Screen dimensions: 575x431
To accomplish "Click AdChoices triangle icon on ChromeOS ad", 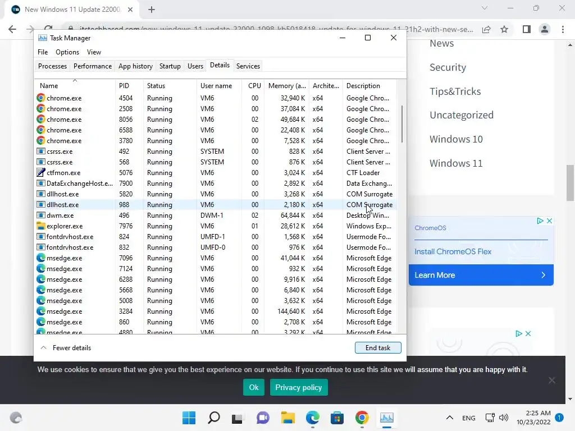I will pos(540,221).
